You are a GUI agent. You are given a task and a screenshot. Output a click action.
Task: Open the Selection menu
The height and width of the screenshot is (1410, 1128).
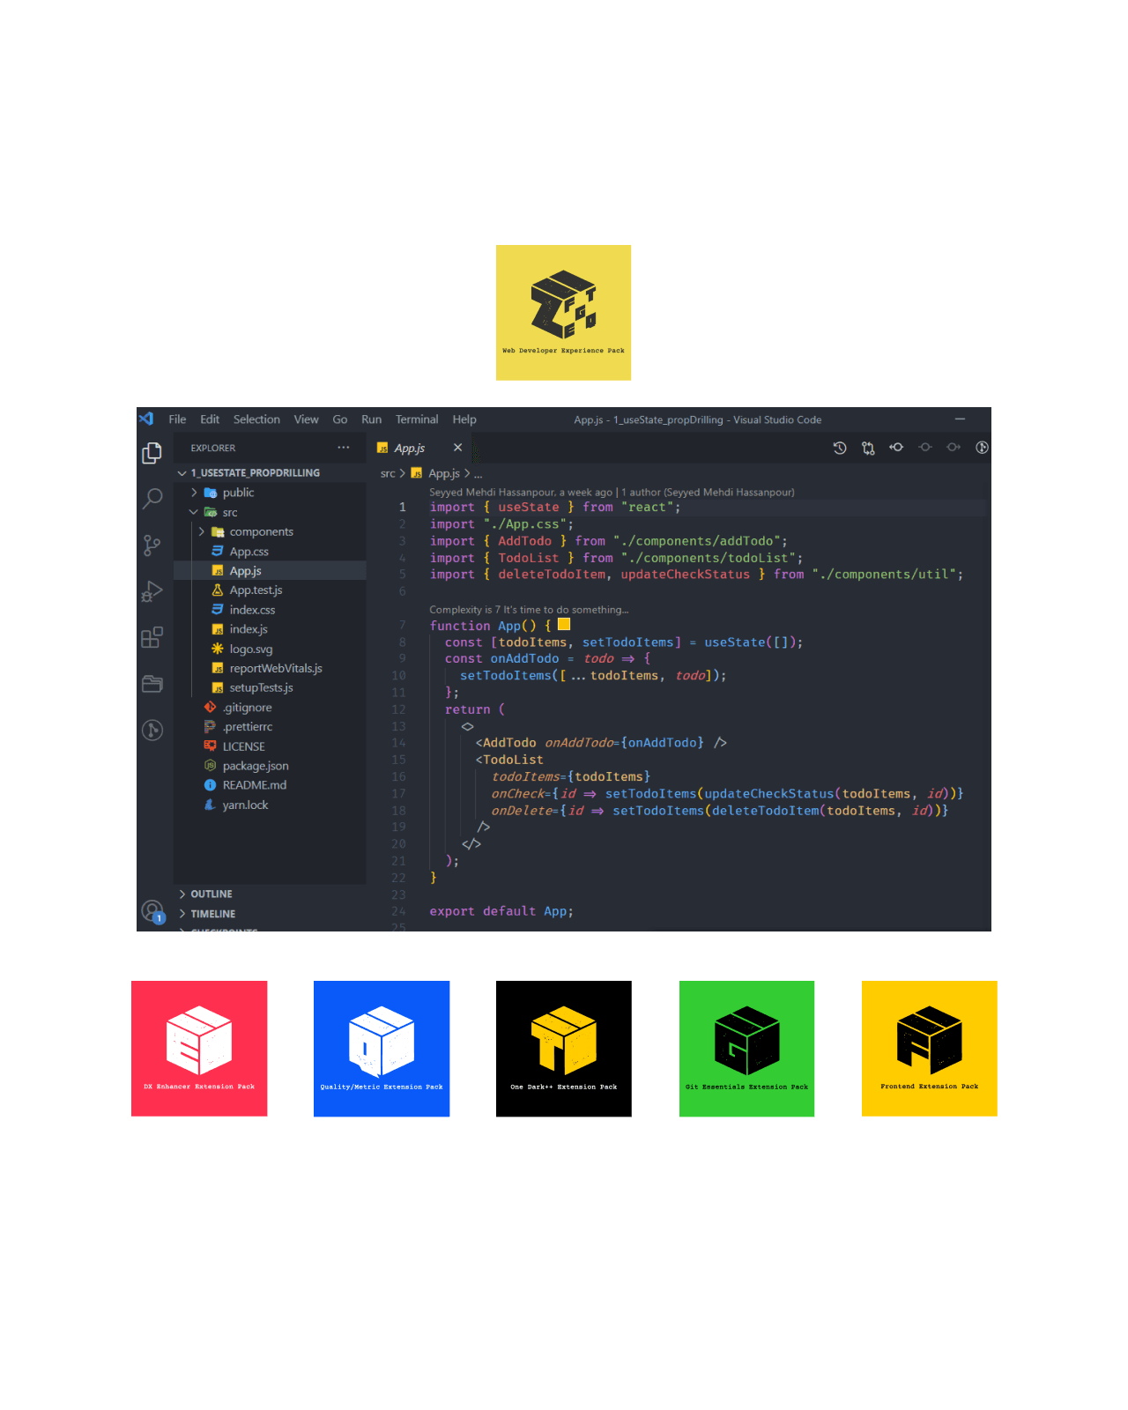coord(256,419)
